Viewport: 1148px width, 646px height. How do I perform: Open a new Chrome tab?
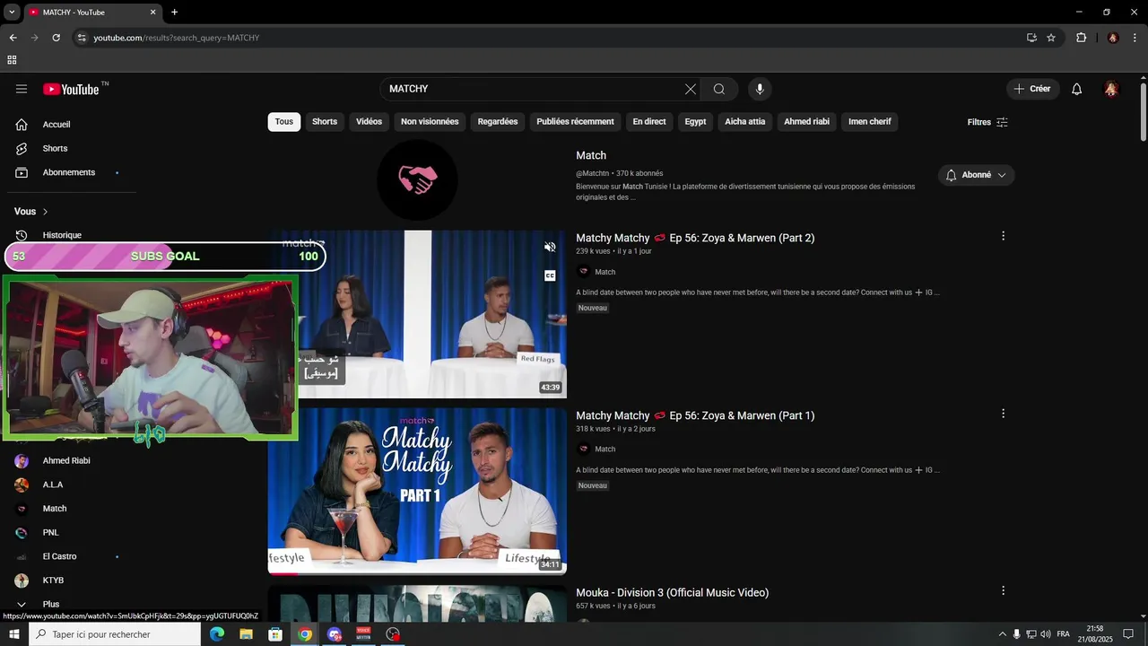tap(174, 13)
